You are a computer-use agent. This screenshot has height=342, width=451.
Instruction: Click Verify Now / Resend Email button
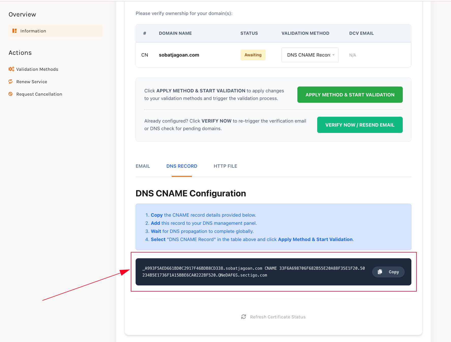360,125
